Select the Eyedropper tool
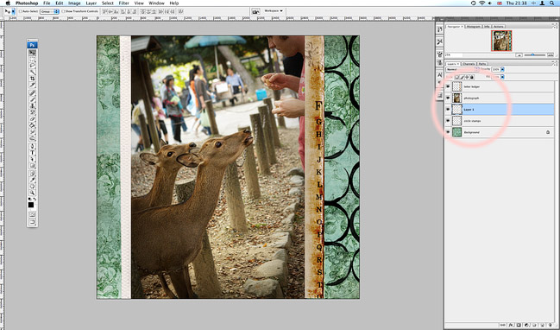The width and height of the screenshot is (560, 330). pyautogui.click(x=32, y=180)
